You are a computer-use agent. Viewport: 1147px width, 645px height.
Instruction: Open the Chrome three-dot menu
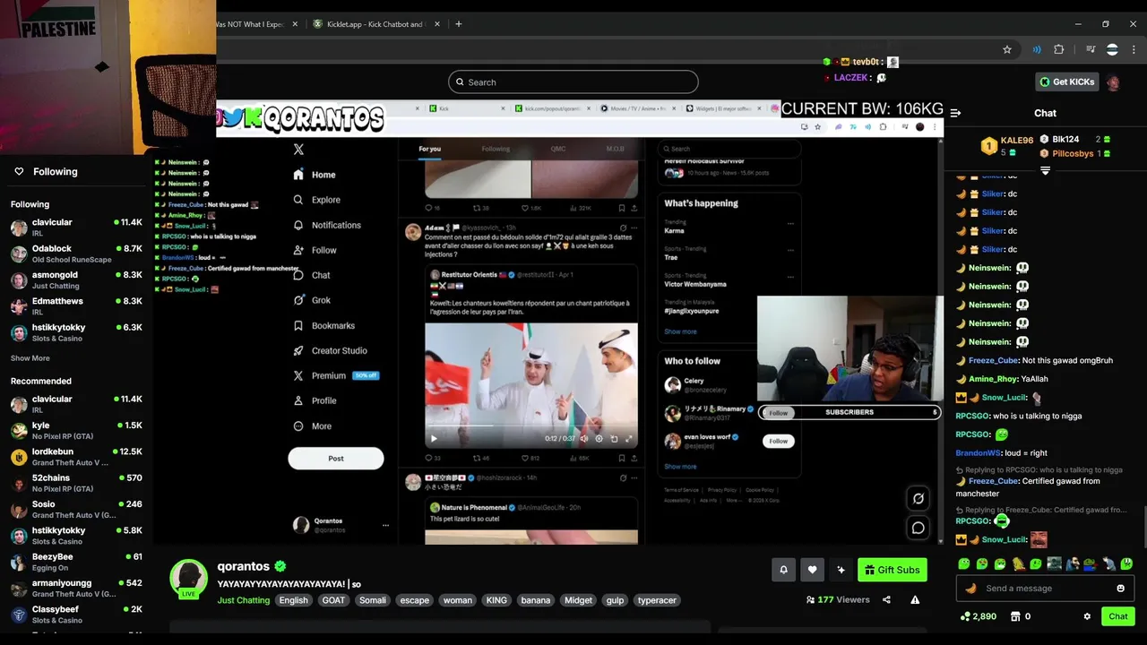click(1133, 49)
